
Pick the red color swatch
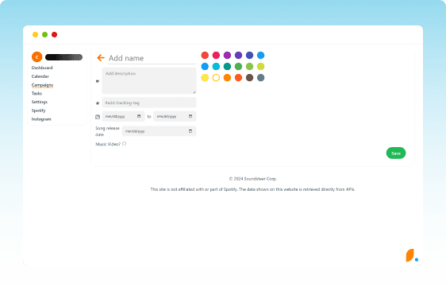[x=205, y=55]
